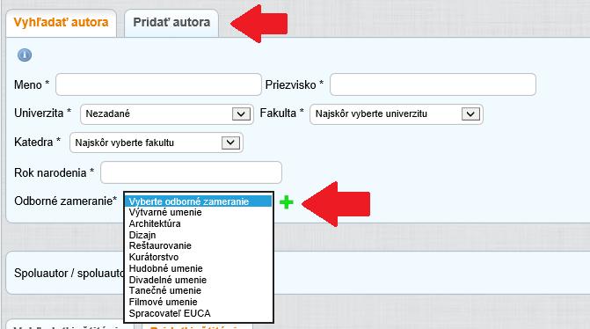This screenshot has height=329, width=590.
Task: Open the Katedra dropdown
Action: tap(157, 143)
